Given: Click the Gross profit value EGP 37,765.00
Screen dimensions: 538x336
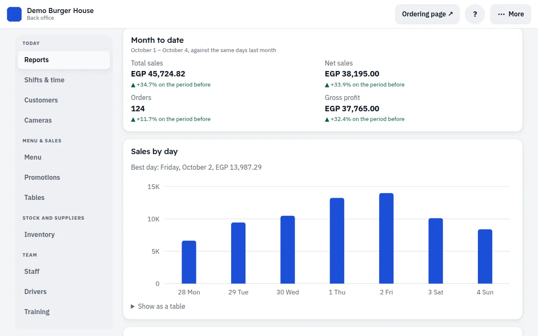Looking at the screenshot, I should tap(352, 109).
